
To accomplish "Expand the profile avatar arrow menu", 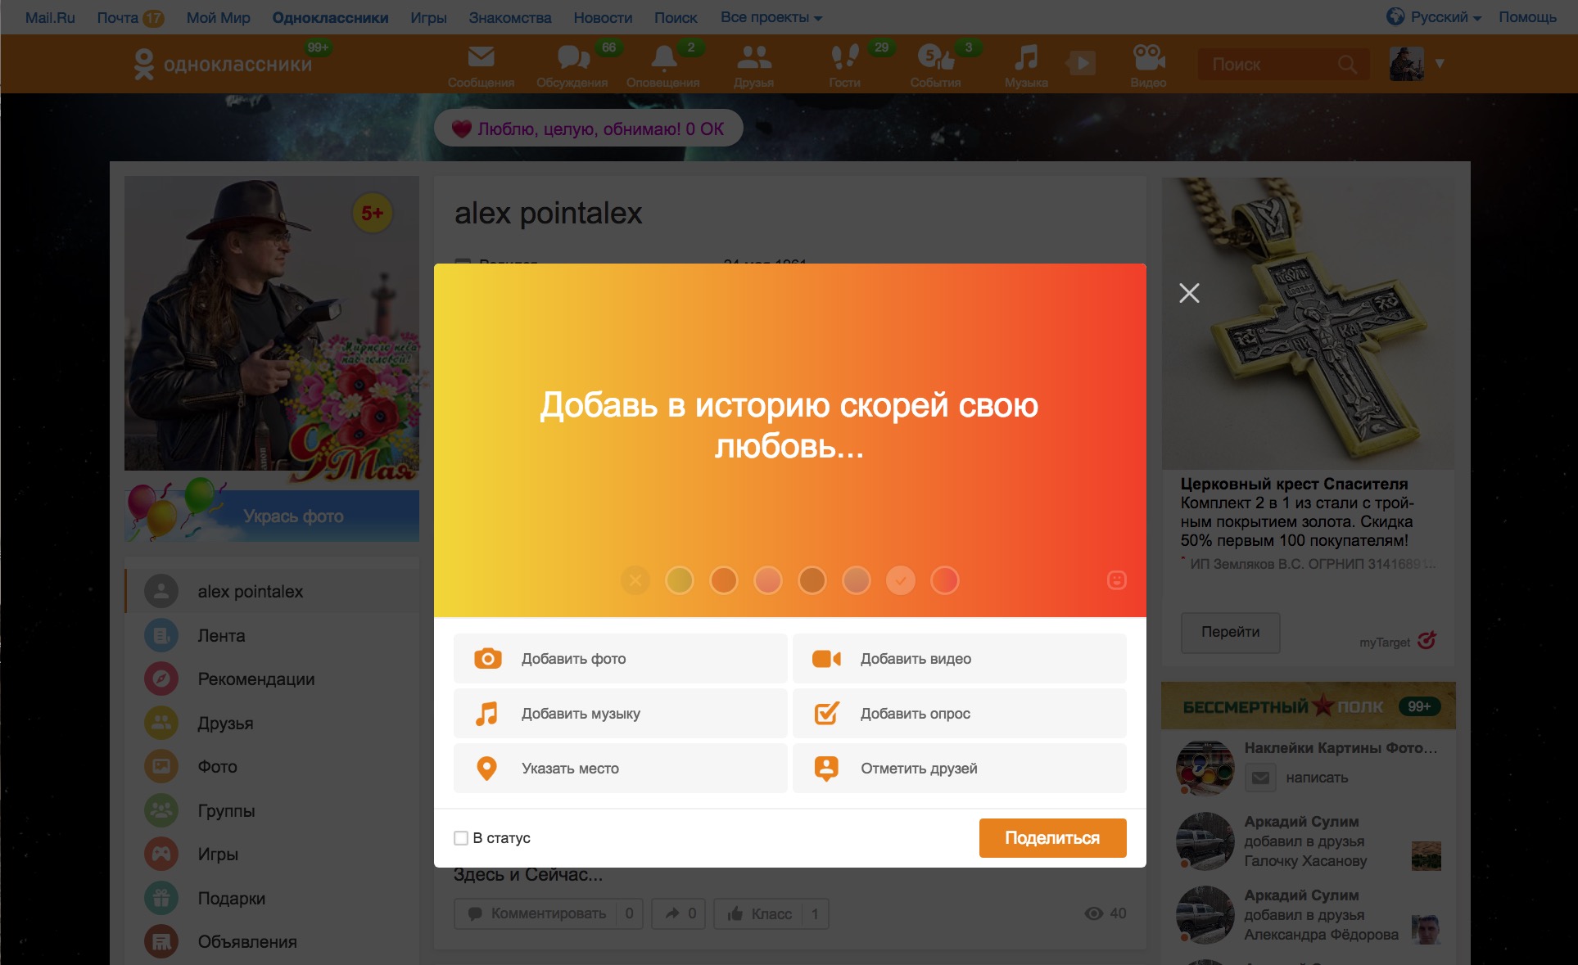I will [x=1440, y=63].
